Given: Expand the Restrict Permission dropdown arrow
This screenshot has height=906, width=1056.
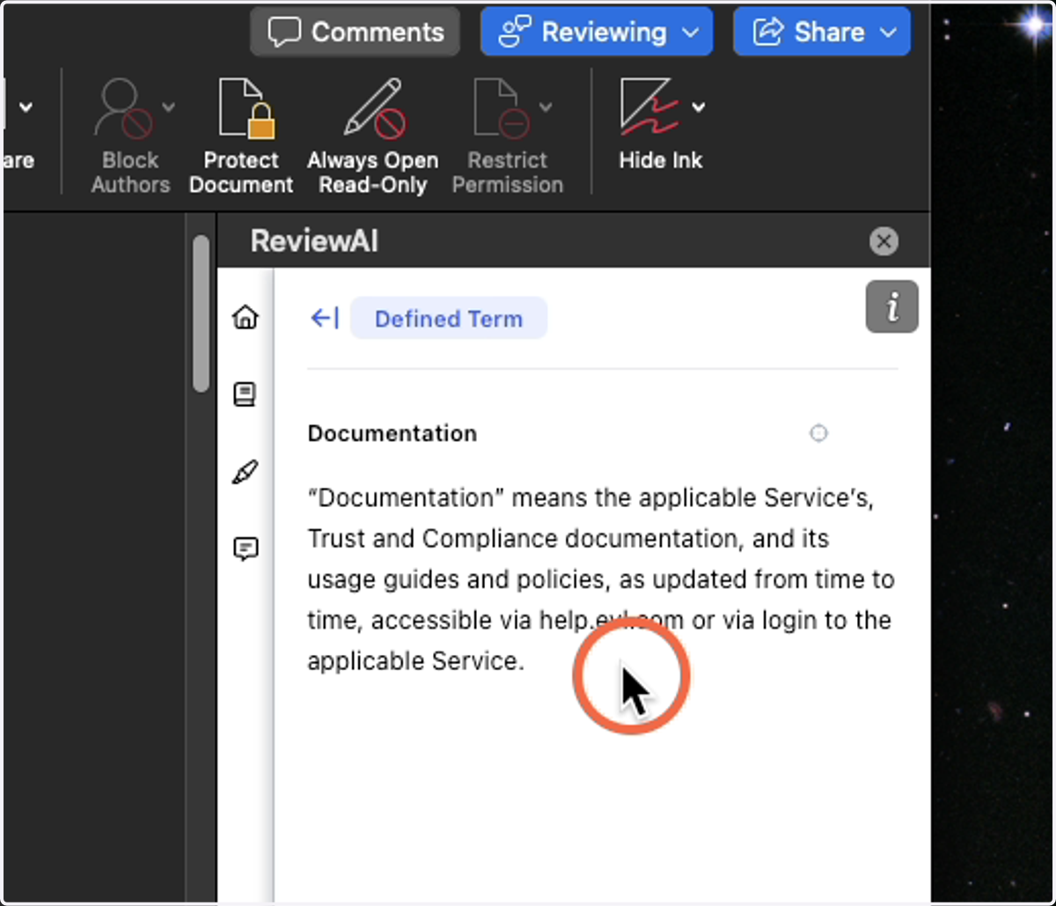Looking at the screenshot, I should (x=546, y=107).
